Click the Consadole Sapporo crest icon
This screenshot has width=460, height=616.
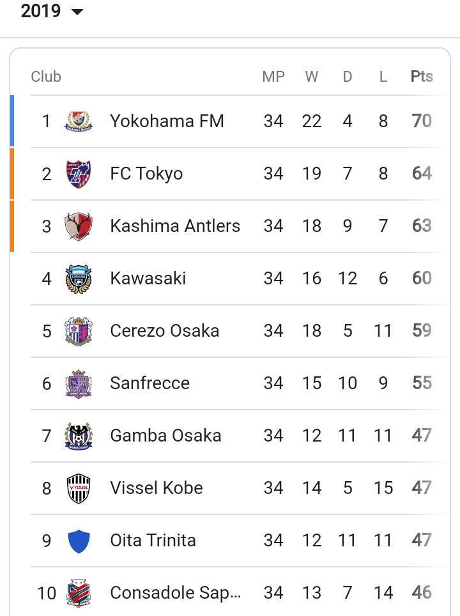coord(79,593)
